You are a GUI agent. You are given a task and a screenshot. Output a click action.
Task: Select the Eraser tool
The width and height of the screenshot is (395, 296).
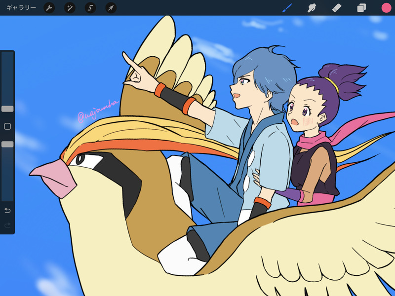pos(337,8)
